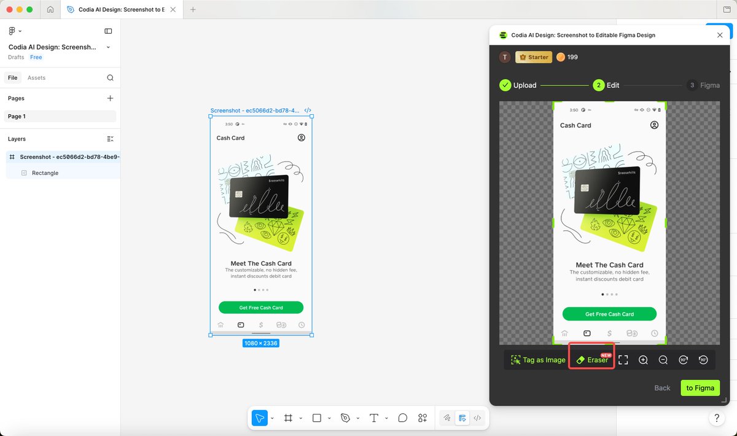Select the Figma step indicator
The image size is (737, 436).
tap(703, 85)
